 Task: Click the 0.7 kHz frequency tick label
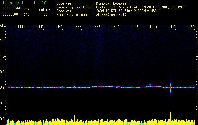(3, 103)
